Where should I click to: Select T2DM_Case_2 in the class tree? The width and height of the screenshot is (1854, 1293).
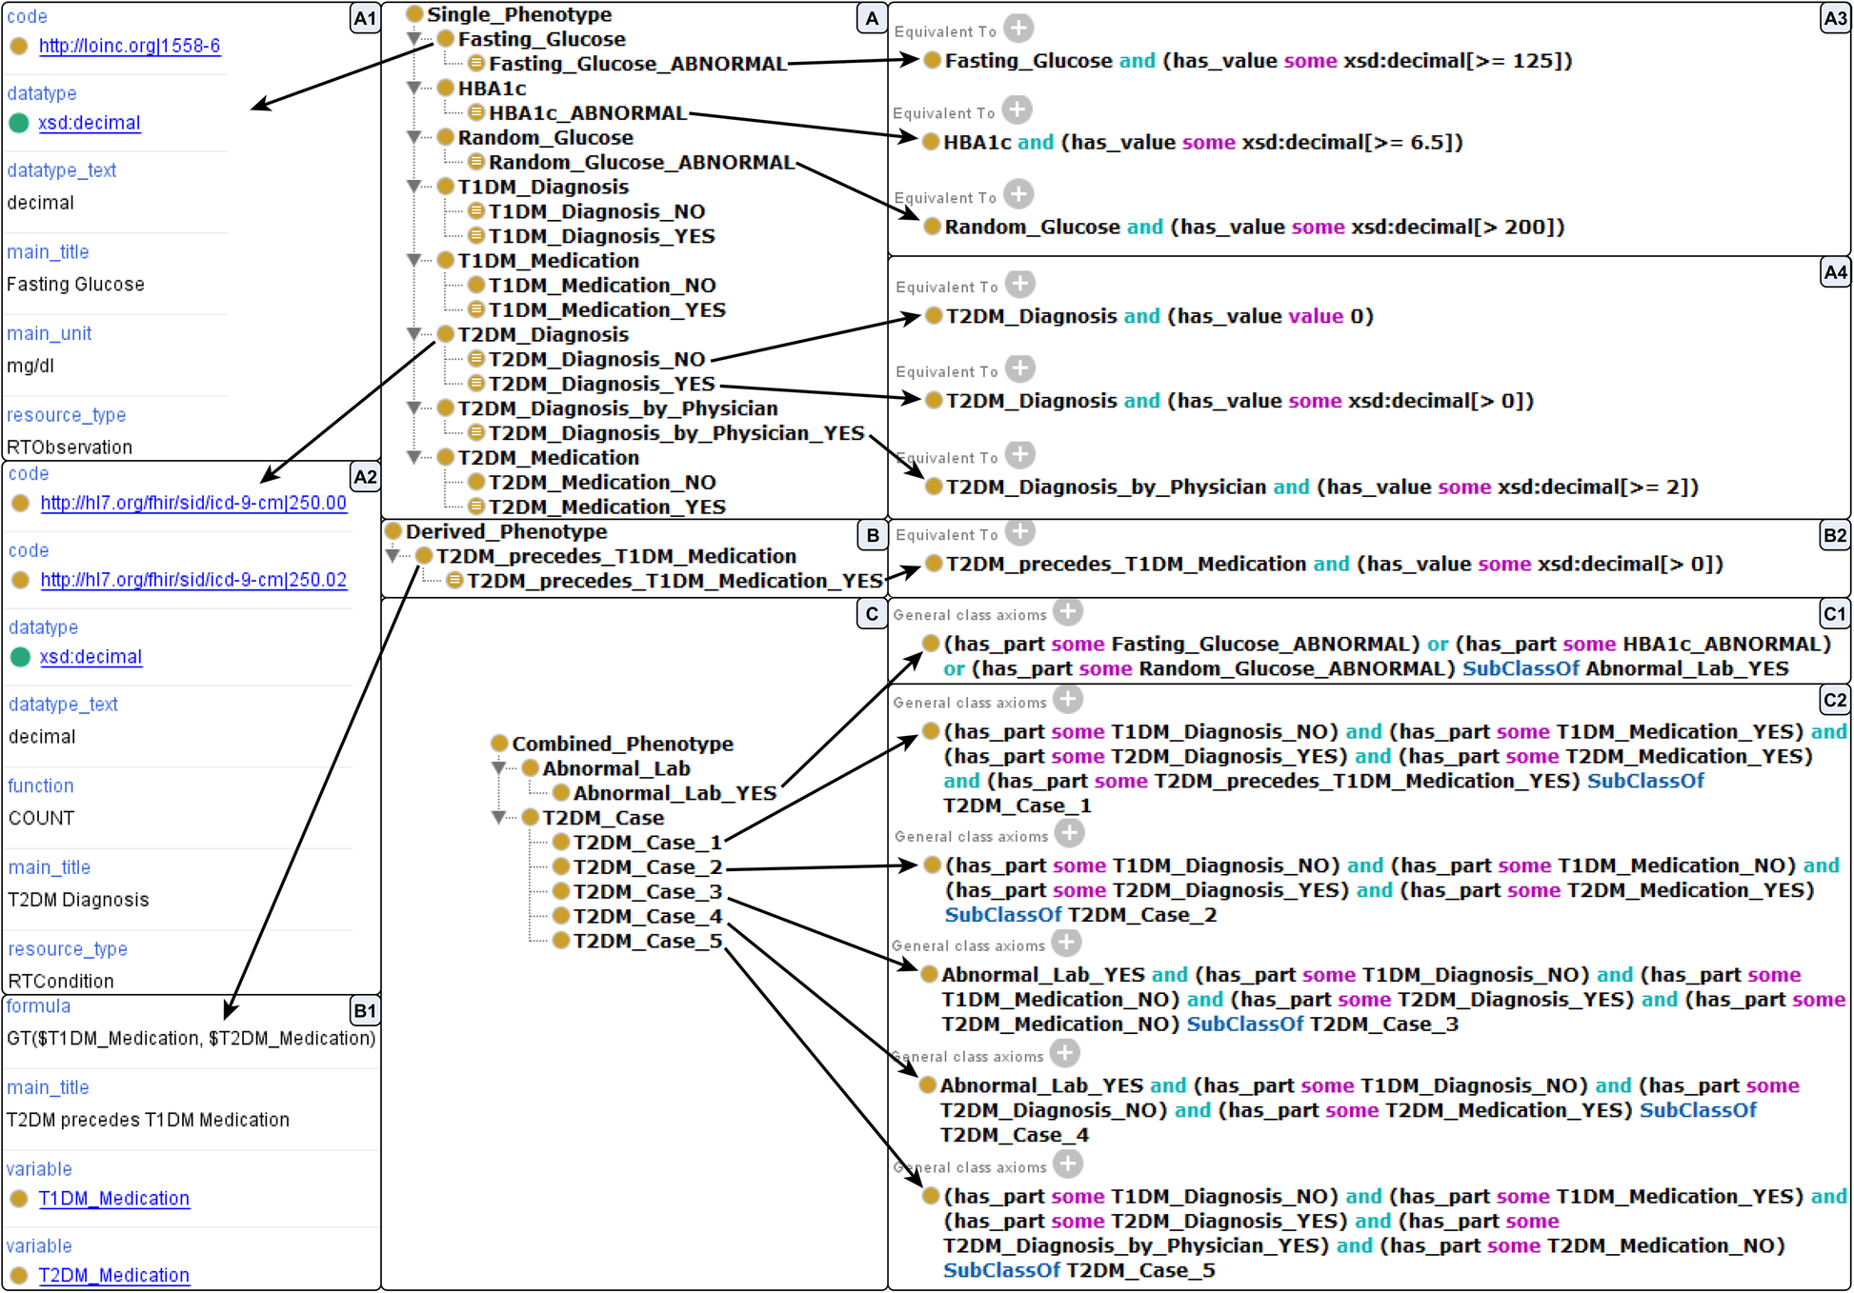pos(648,867)
